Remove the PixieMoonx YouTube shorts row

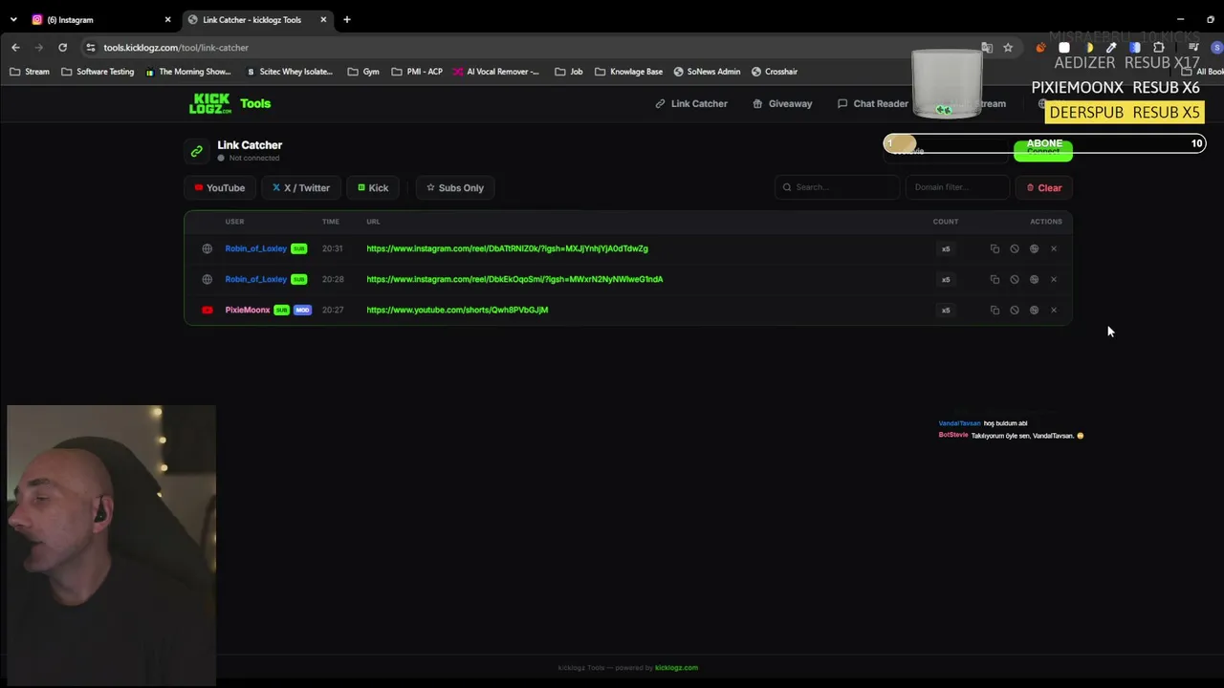1054,310
